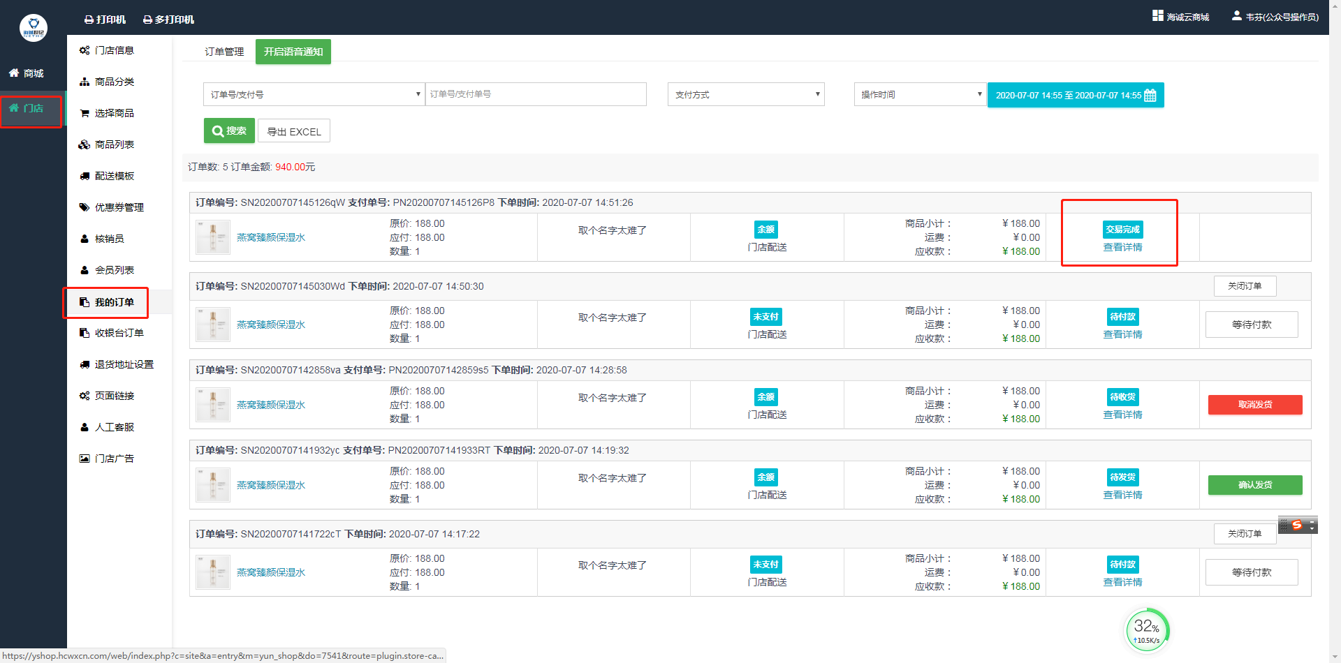Viewport: 1341px width, 663px height.
Task: Click the multi-printer icon labeled 多打印机
Action: (147, 20)
